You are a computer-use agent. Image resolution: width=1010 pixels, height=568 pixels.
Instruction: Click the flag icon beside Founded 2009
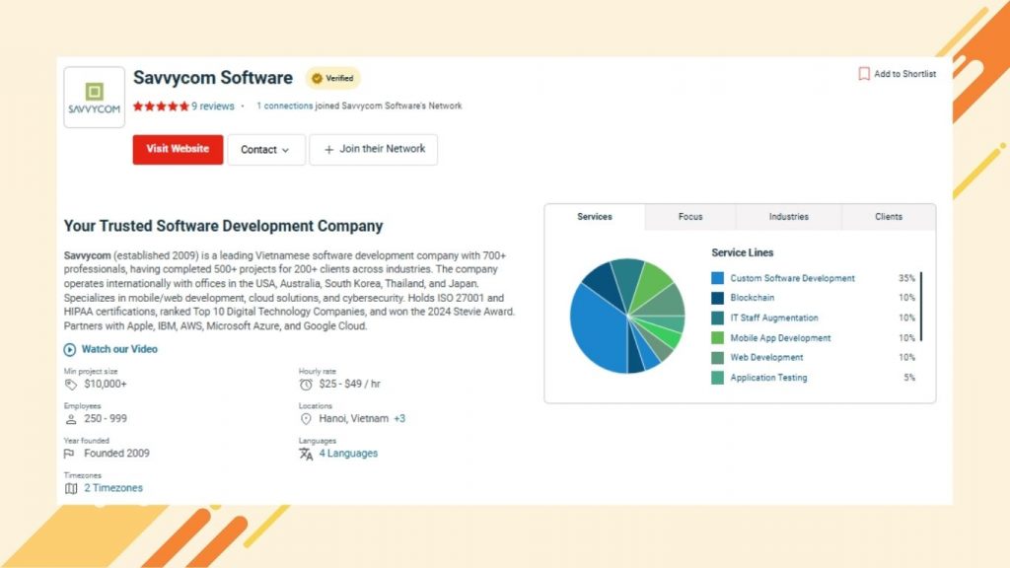coord(70,453)
